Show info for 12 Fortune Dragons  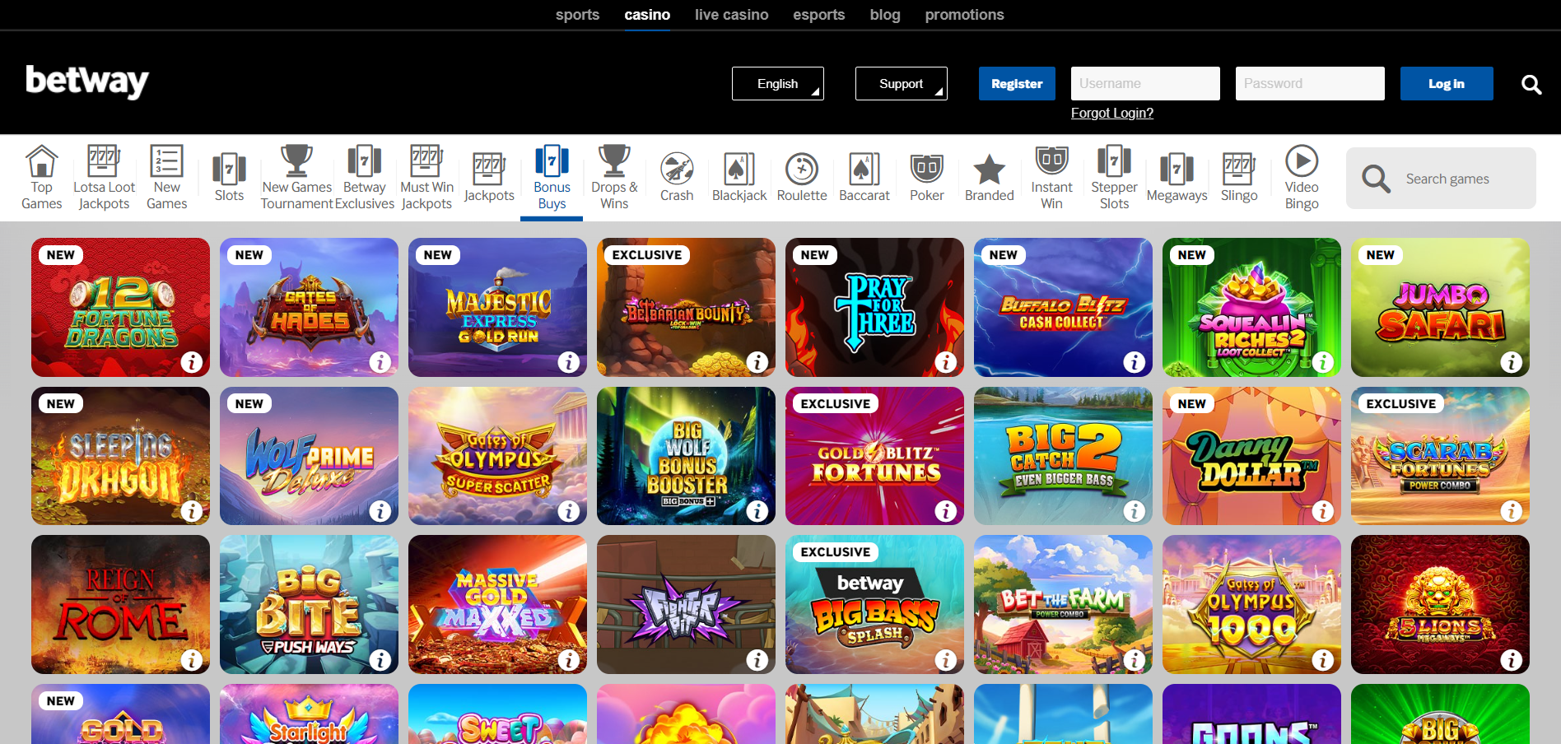point(192,362)
